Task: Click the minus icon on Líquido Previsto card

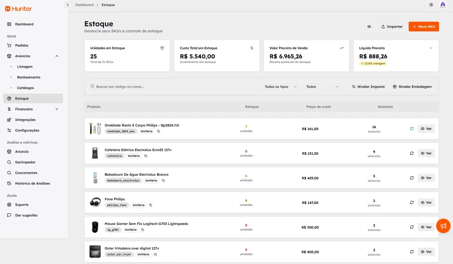Action: coord(431,48)
